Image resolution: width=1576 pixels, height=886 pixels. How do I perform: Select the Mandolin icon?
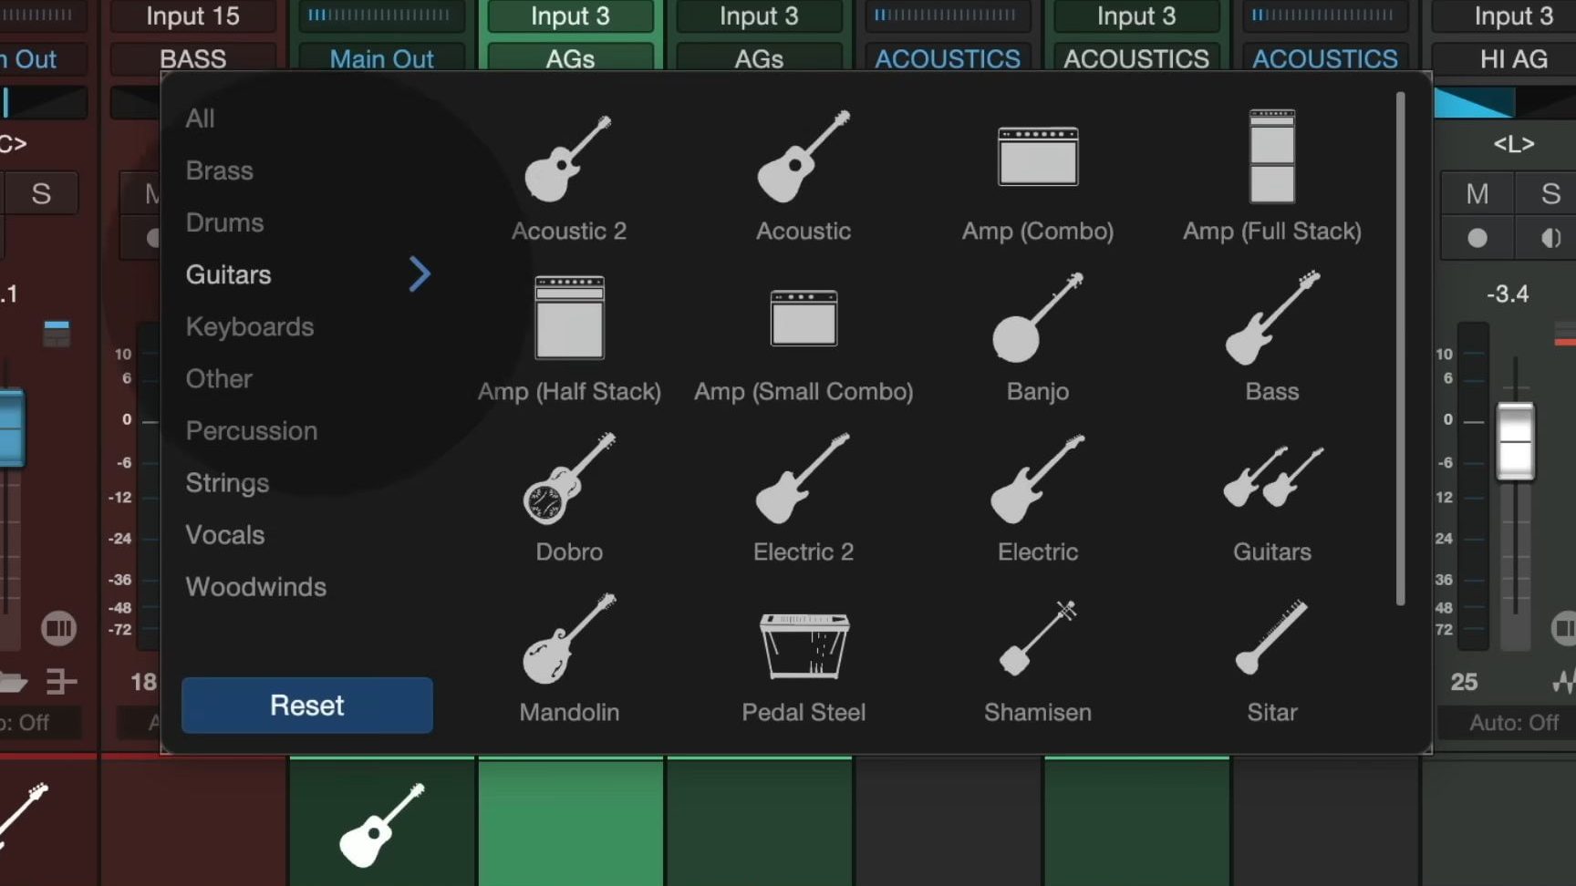[x=568, y=644]
